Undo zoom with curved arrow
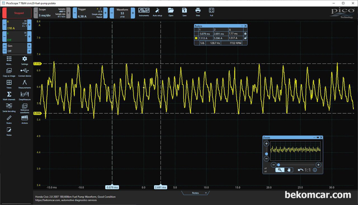 [x=300, y=170]
